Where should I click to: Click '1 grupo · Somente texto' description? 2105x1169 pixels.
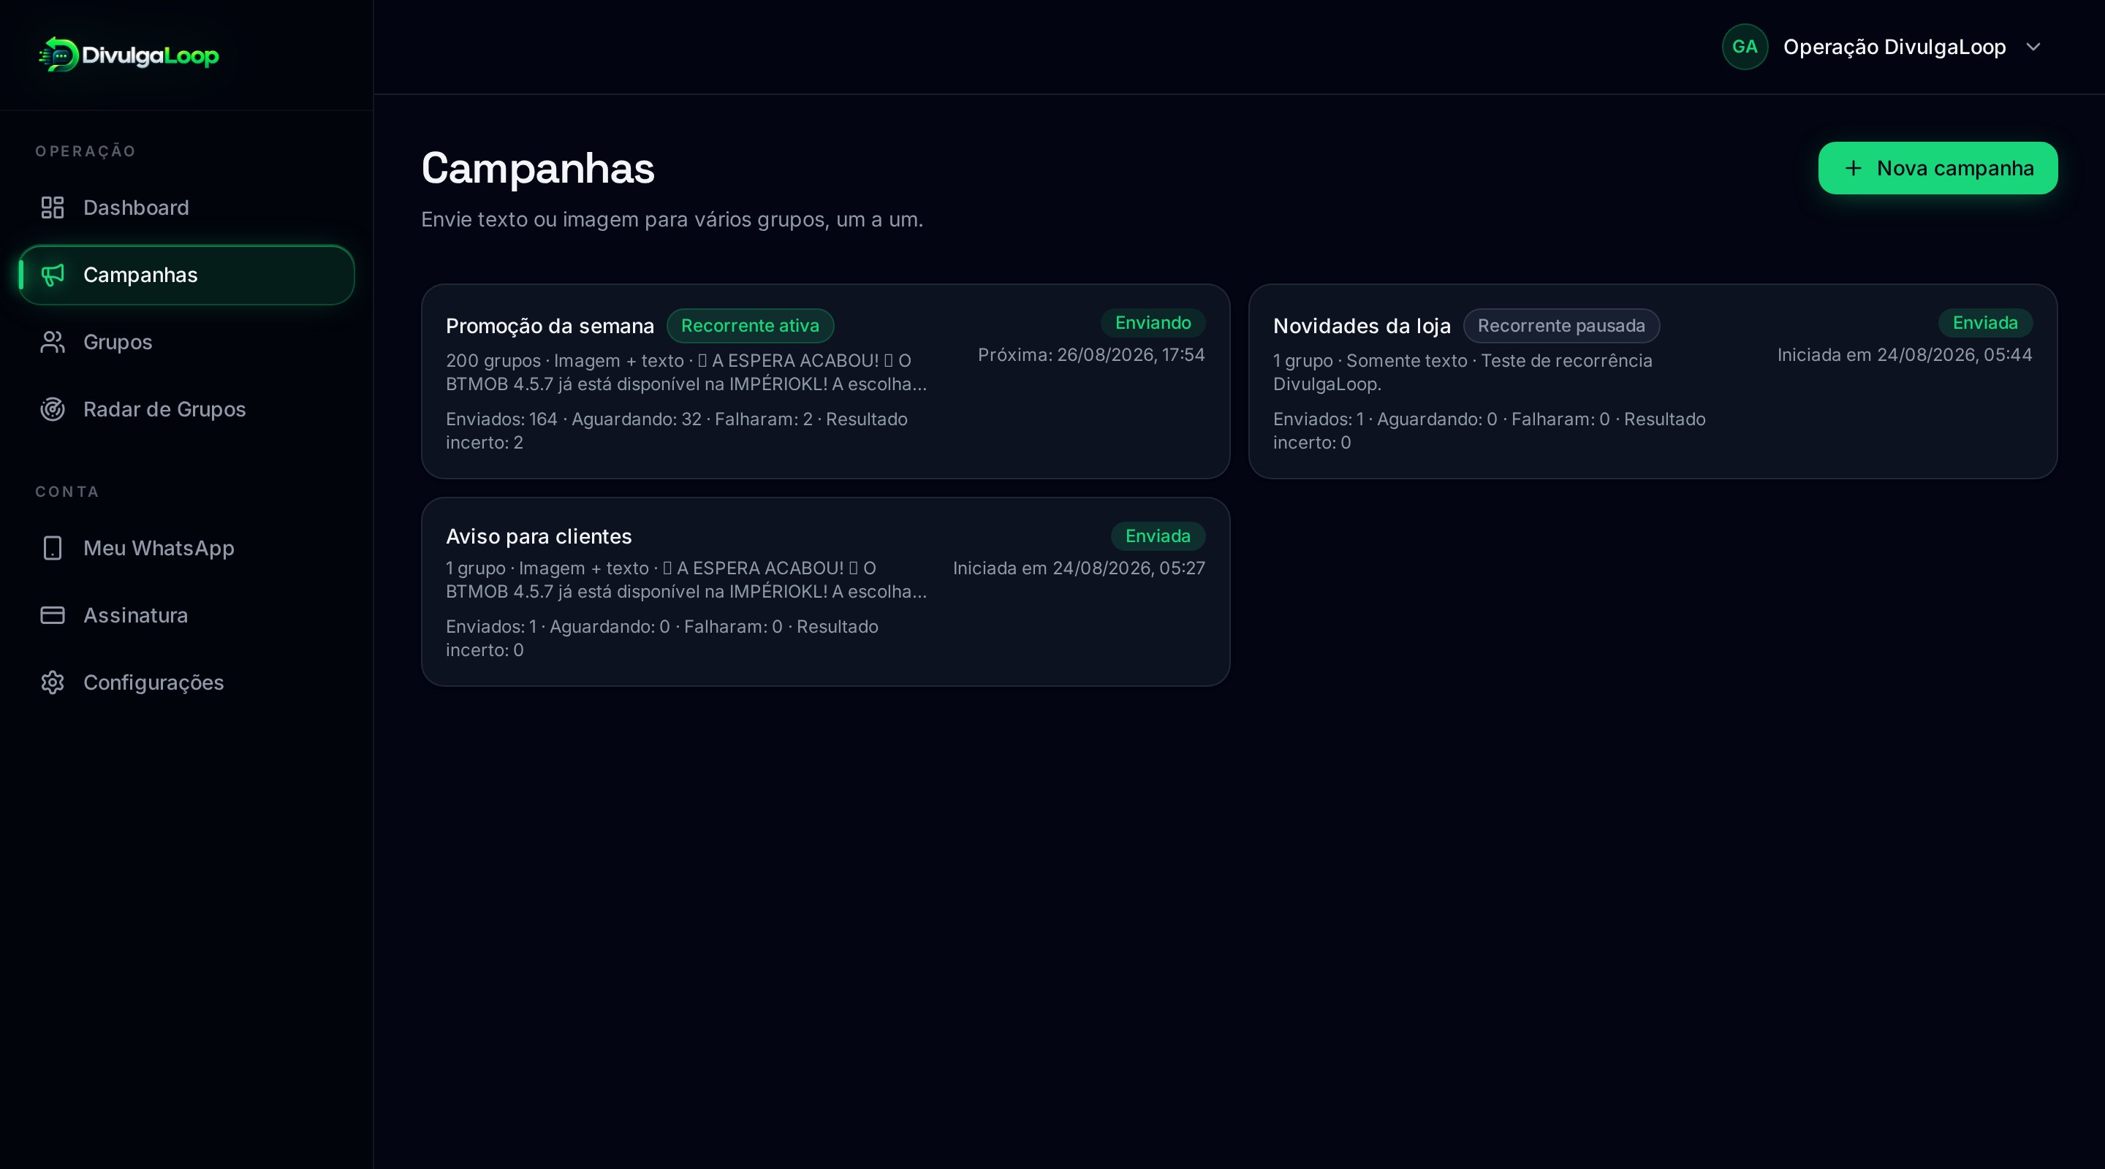coord(1463,372)
